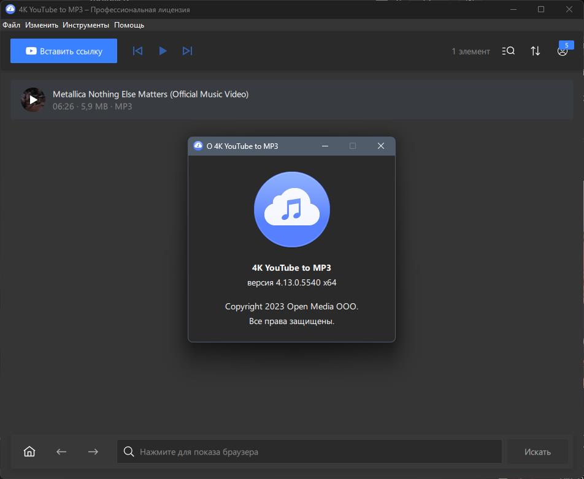Screen dimensions: 584x479
Task: Close the About 4K YouTube to MP3 dialog
Action: (x=380, y=146)
